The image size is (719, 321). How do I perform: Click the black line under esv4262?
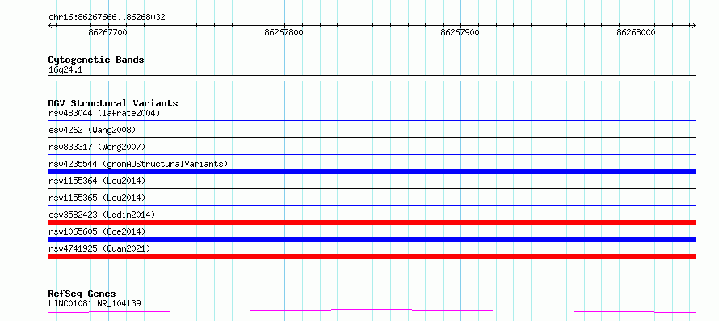(x=372, y=138)
